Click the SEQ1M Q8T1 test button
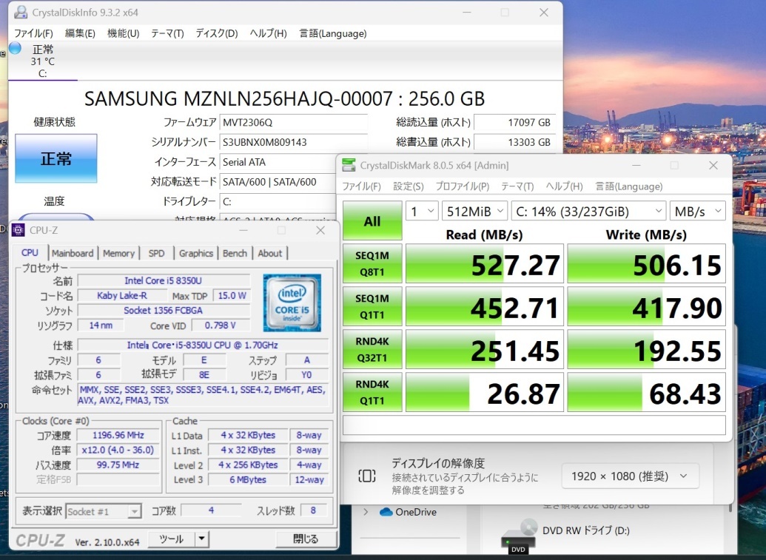766x560 pixels. (x=372, y=263)
